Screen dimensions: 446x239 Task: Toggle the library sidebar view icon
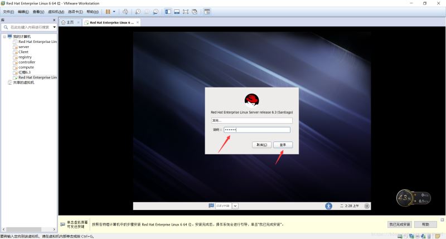[x=168, y=11]
